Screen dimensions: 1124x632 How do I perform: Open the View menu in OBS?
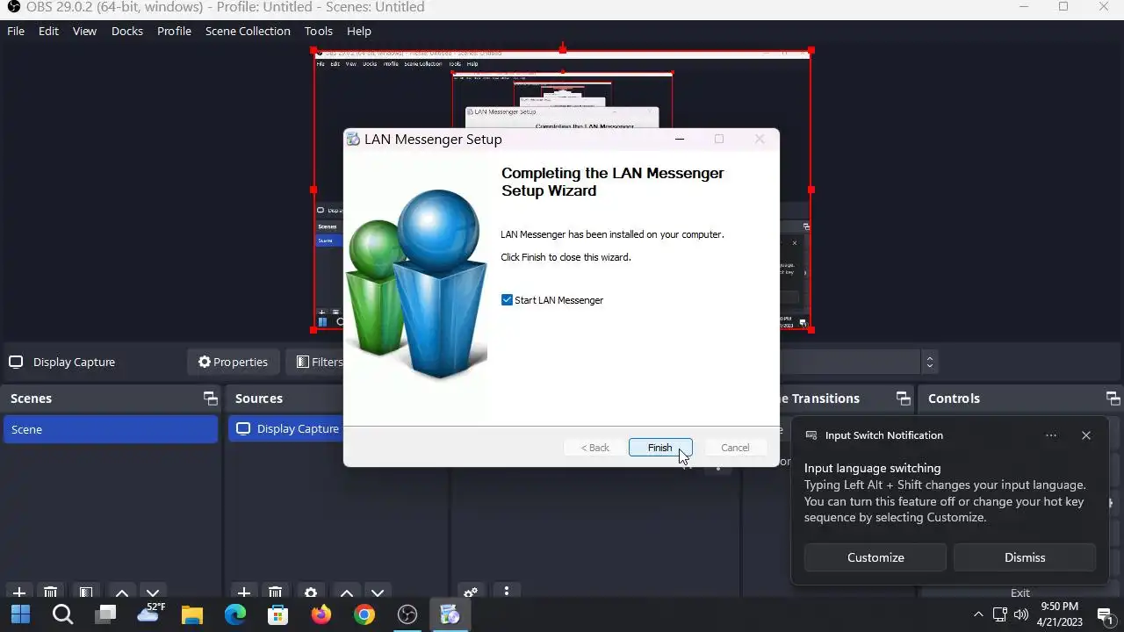[x=84, y=31]
